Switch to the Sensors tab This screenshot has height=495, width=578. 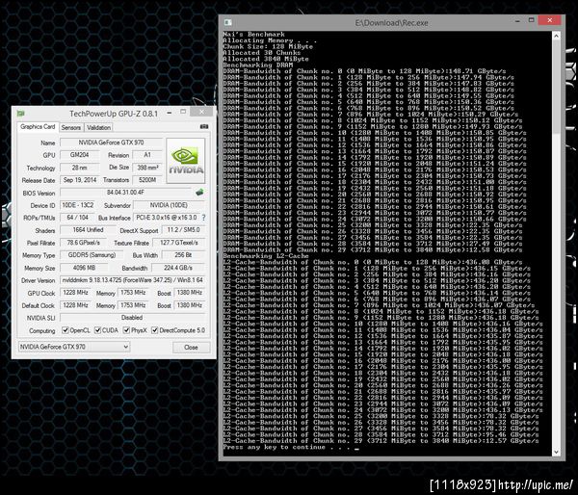click(70, 127)
